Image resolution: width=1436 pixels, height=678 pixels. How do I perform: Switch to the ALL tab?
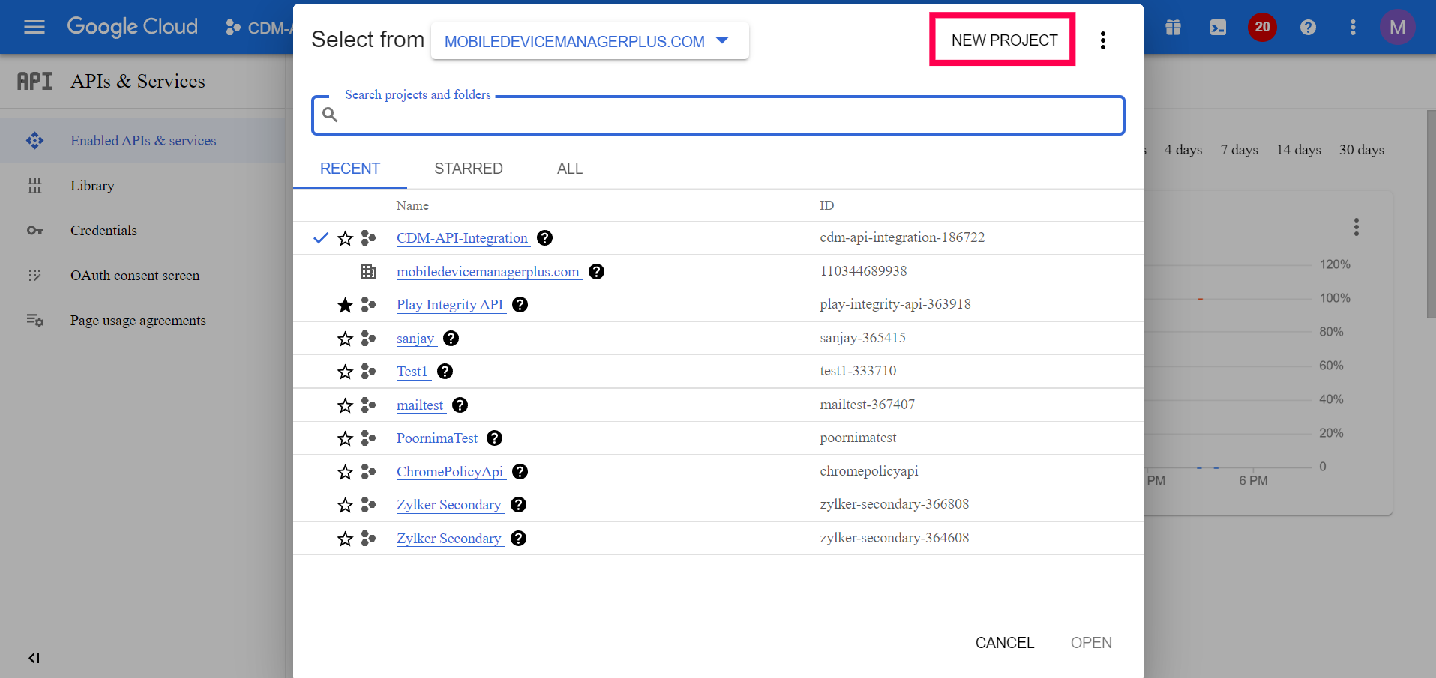click(x=569, y=169)
